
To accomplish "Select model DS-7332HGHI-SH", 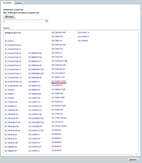I will point(58,73).
